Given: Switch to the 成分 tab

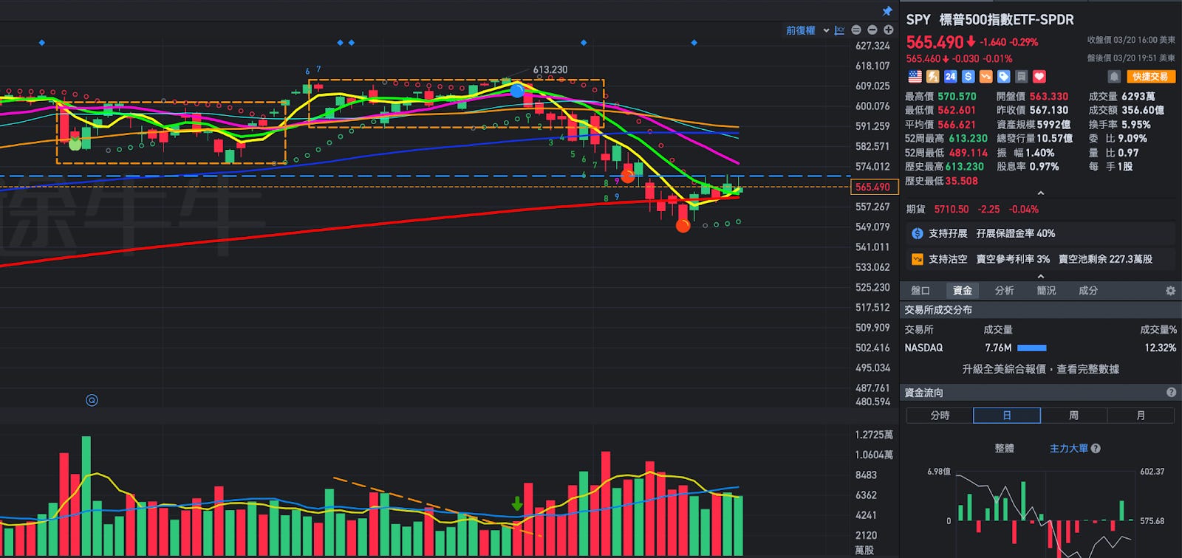Looking at the screenshot, I should coord(1088,291).
